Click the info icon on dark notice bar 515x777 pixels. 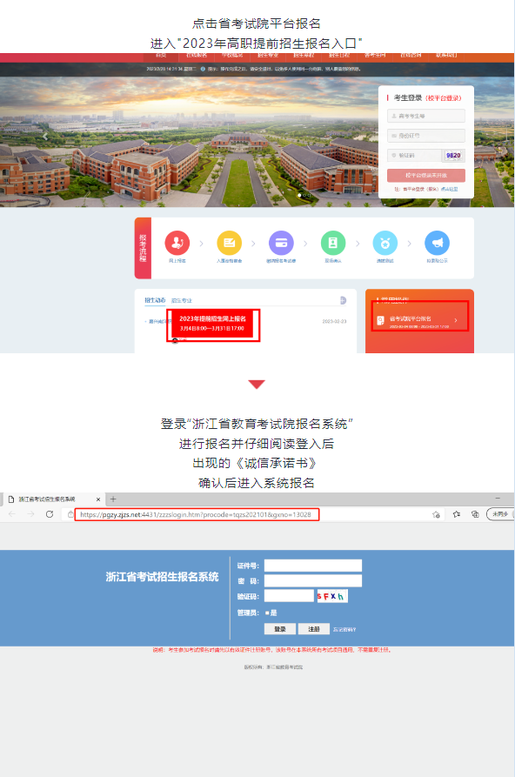203,69
